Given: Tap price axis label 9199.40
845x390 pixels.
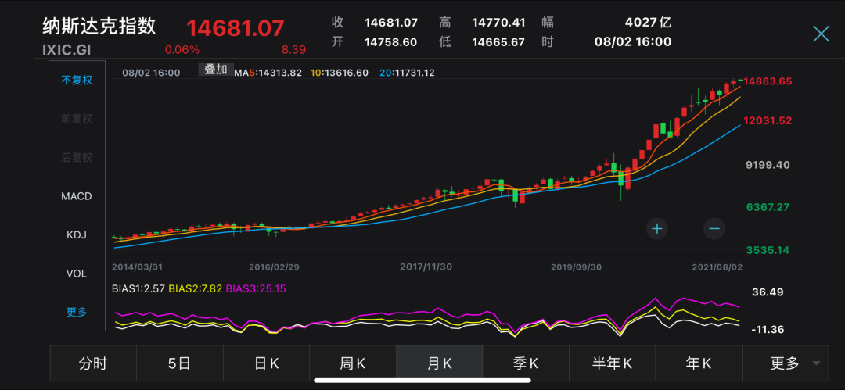Looking at the screenshot, I should (768, 165).
